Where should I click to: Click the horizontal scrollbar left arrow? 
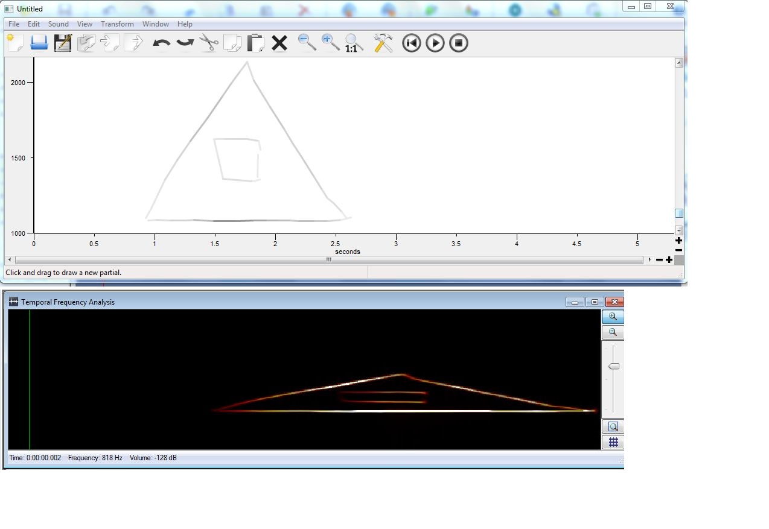tap(10, 260)
